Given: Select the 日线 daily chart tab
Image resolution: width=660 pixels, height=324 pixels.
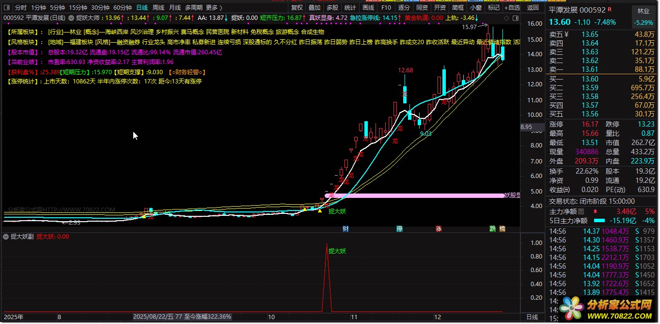Looking at the screenshot, I should (x=142, y=8).
